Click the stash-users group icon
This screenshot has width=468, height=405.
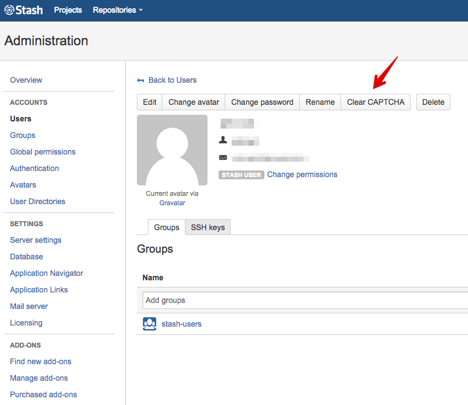click(150, 324)
